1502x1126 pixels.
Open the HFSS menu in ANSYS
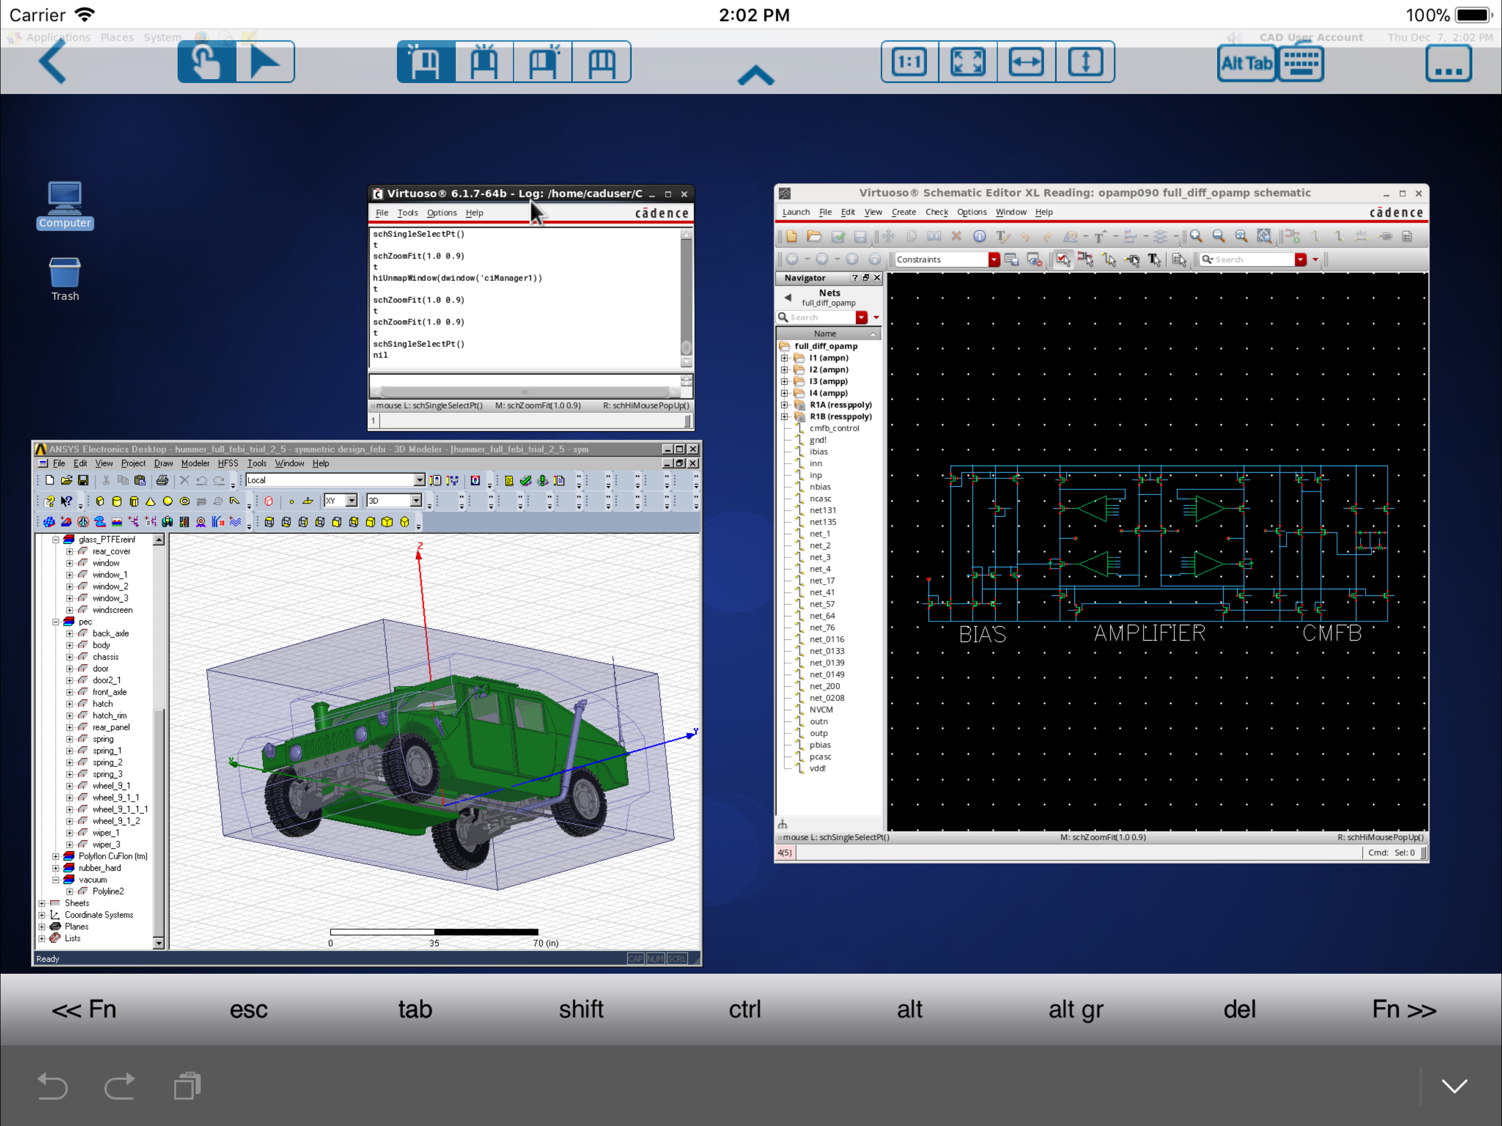click(228, 463)
